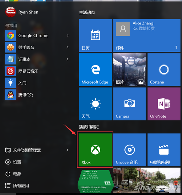Open 文件资源管理器 file explorer

point(23,150)
